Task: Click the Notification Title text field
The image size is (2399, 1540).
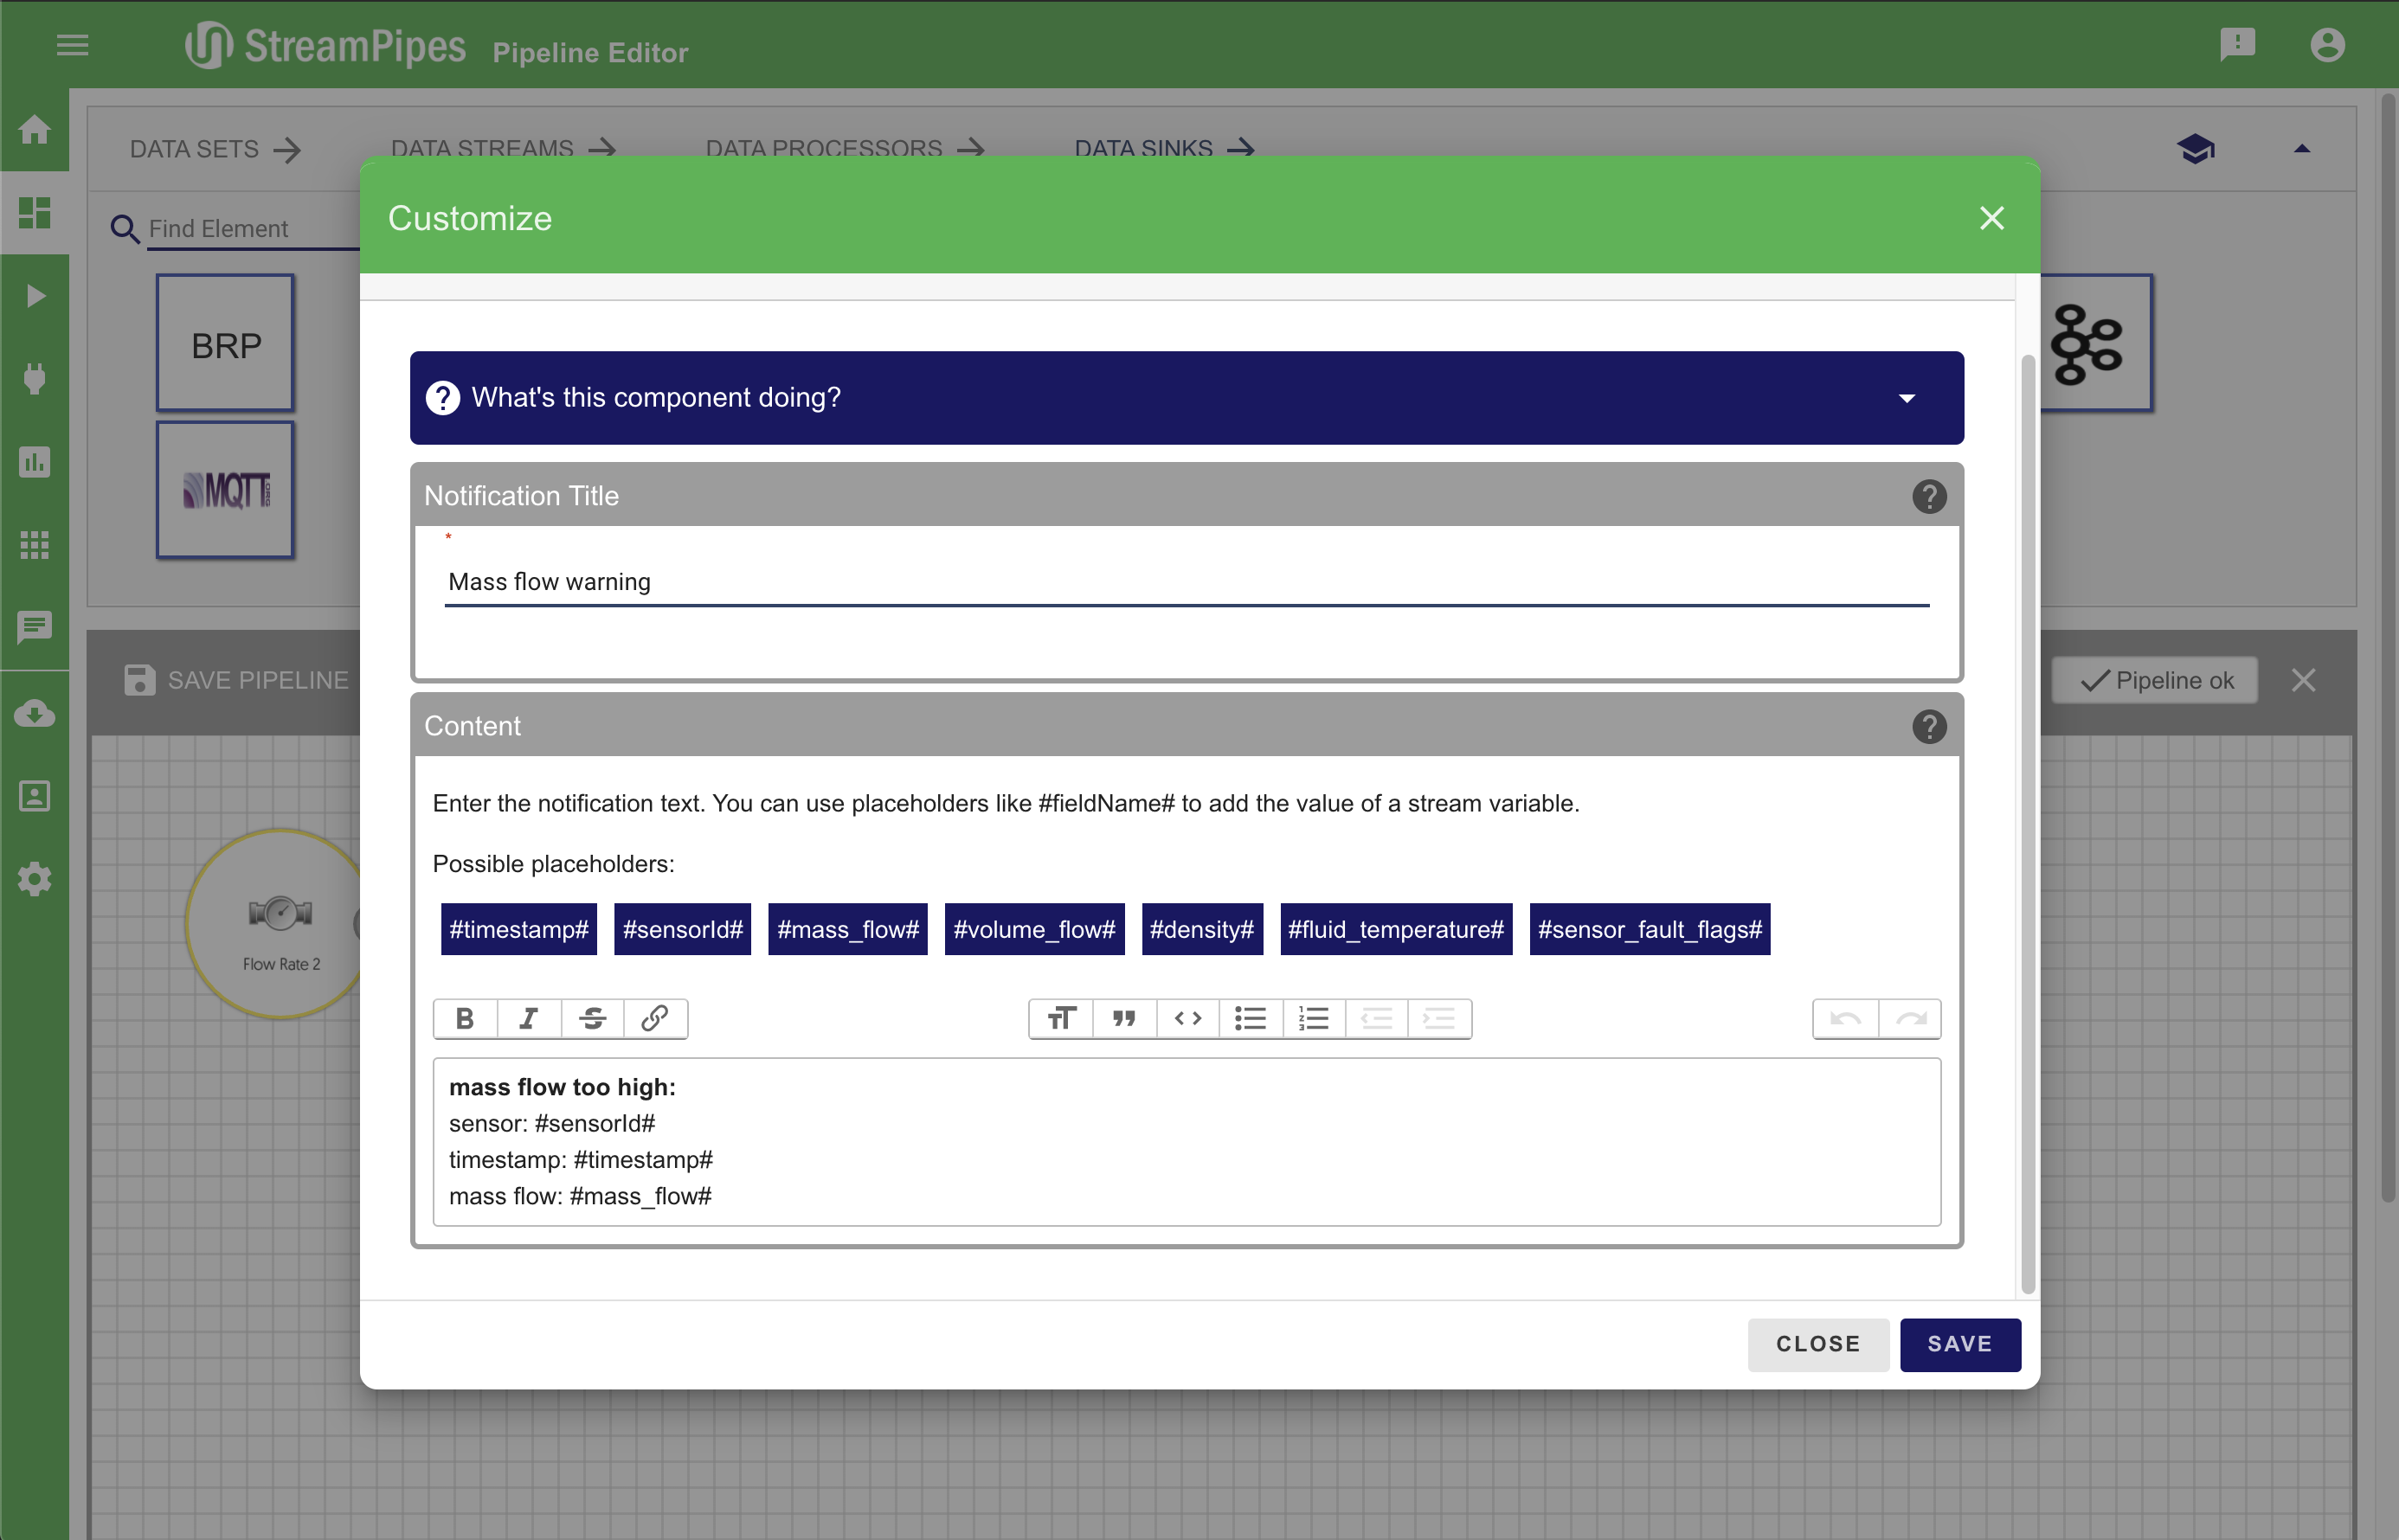Action: (x=1186, y=582)
